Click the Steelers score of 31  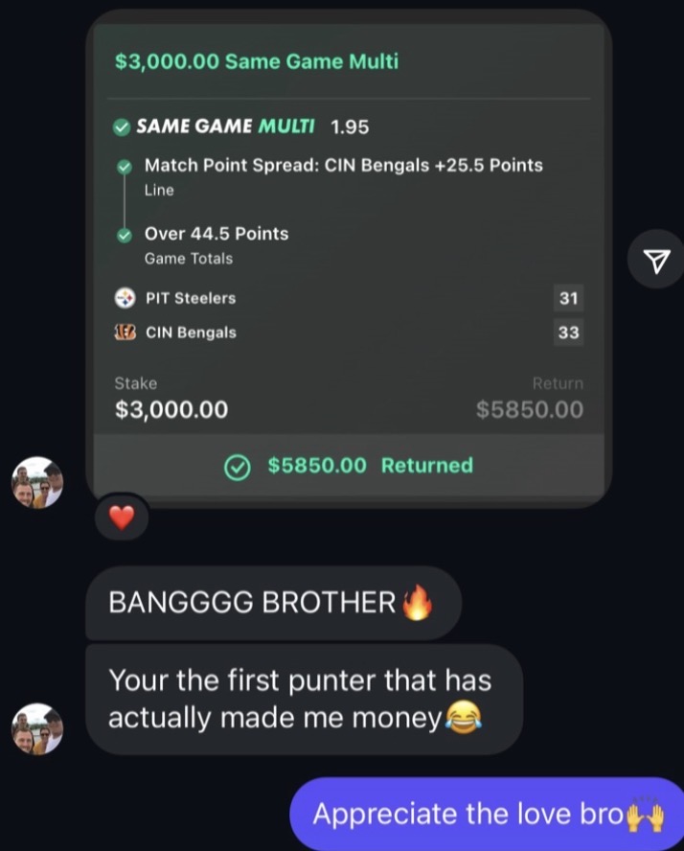569,298
